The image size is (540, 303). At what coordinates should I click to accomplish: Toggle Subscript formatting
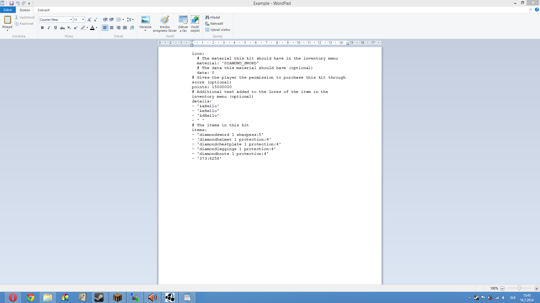point(69,28)
